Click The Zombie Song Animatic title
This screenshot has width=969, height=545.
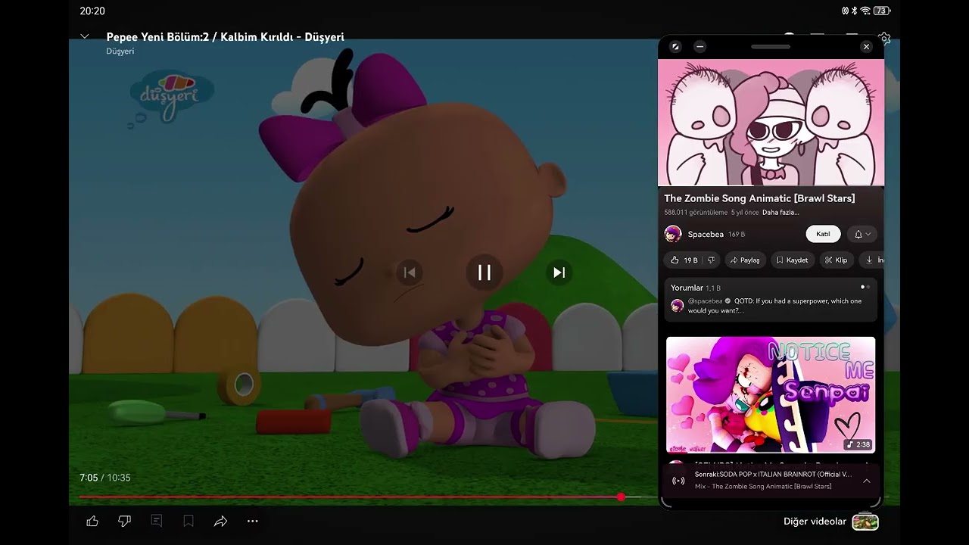coord(759,198)
